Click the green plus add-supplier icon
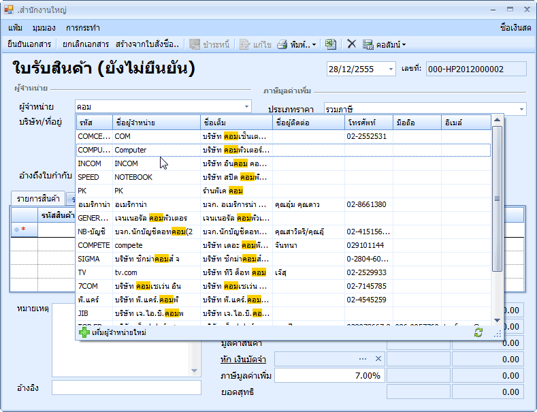The image size is (537, 412). [x=84, y=332]
